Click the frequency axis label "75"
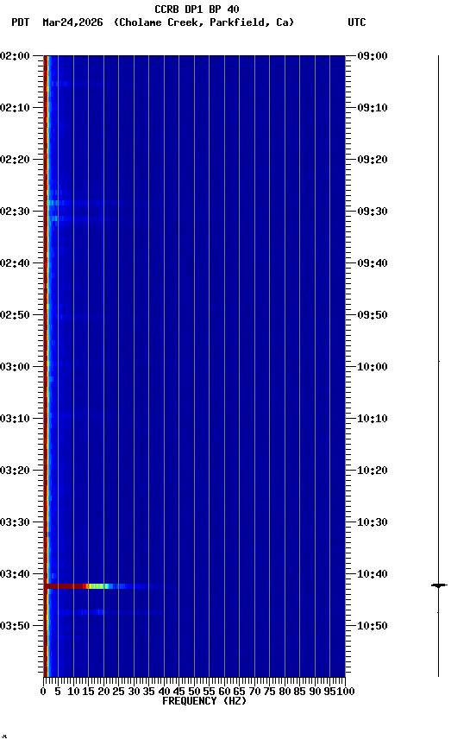 (269, 692)
